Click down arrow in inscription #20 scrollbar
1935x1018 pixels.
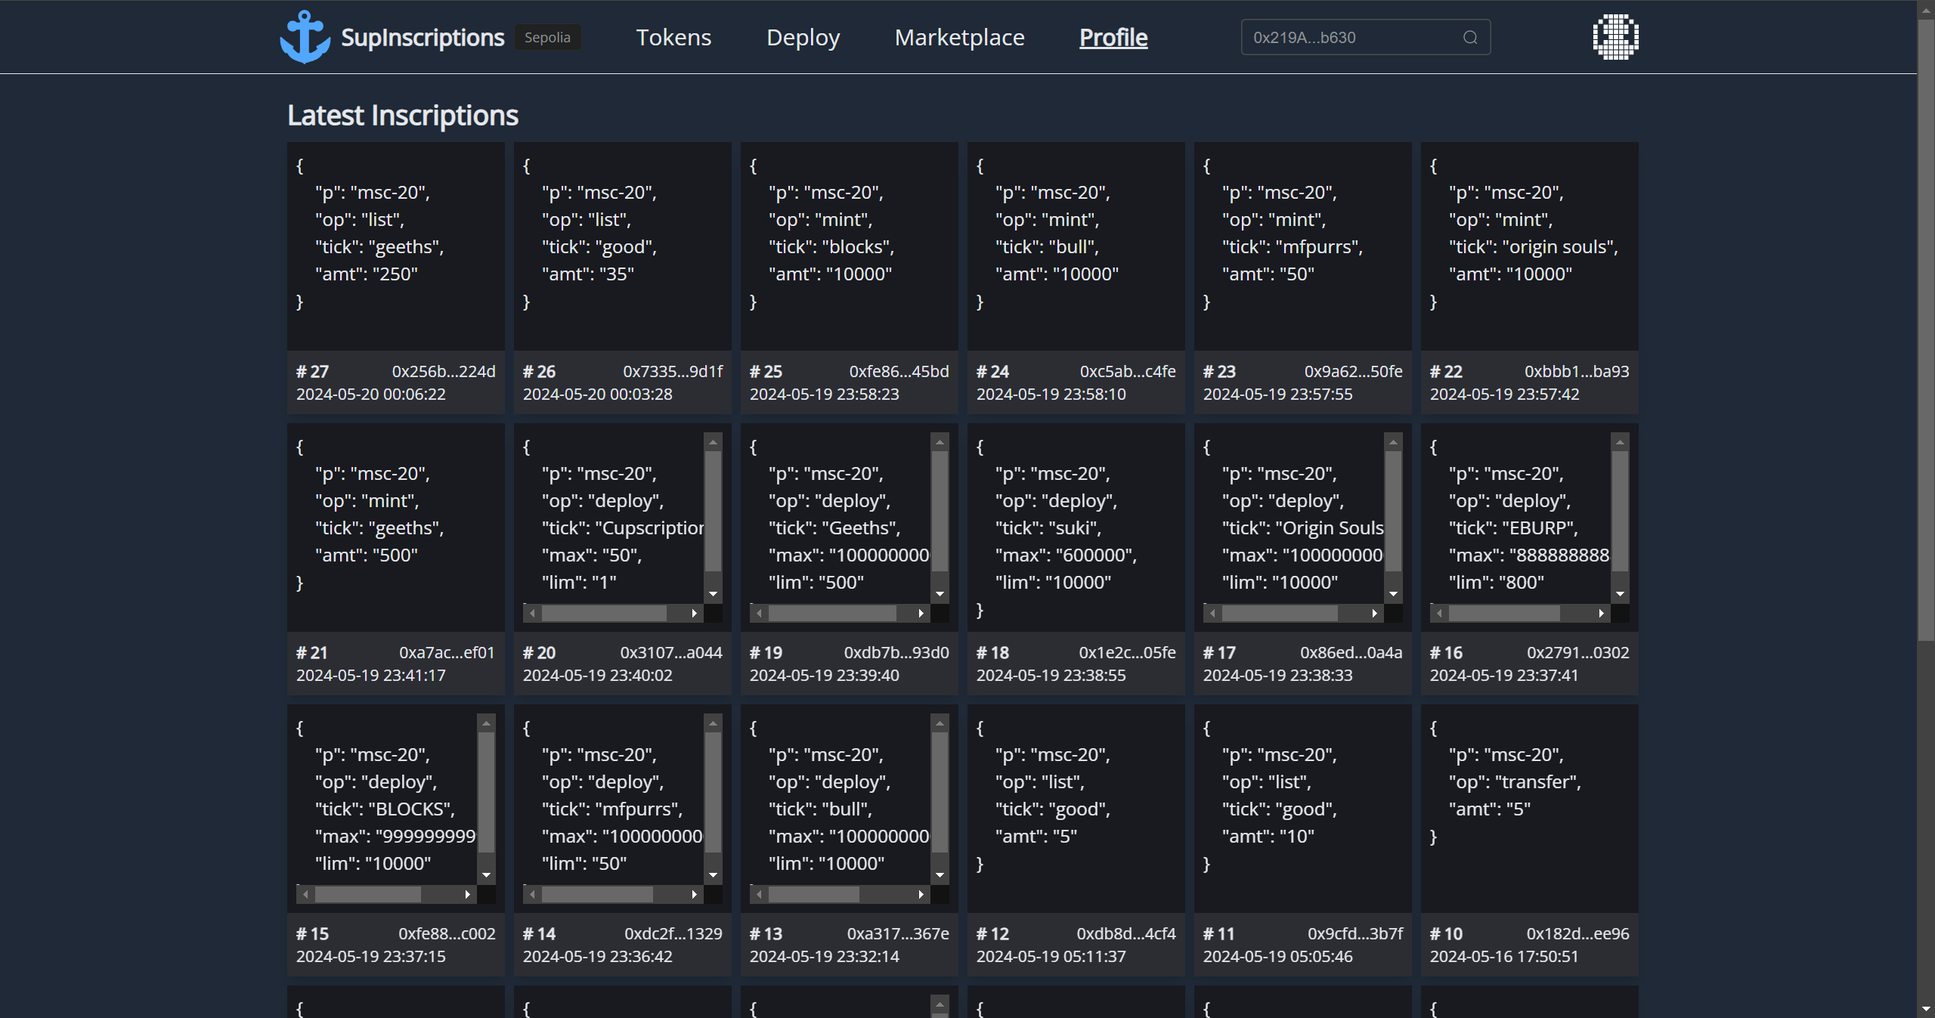pyautogui.click(x=713, y=594)
